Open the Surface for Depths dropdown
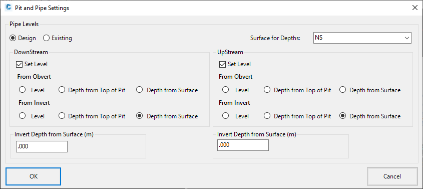Viewport: 423px width, 189px height. click(362, 38)
